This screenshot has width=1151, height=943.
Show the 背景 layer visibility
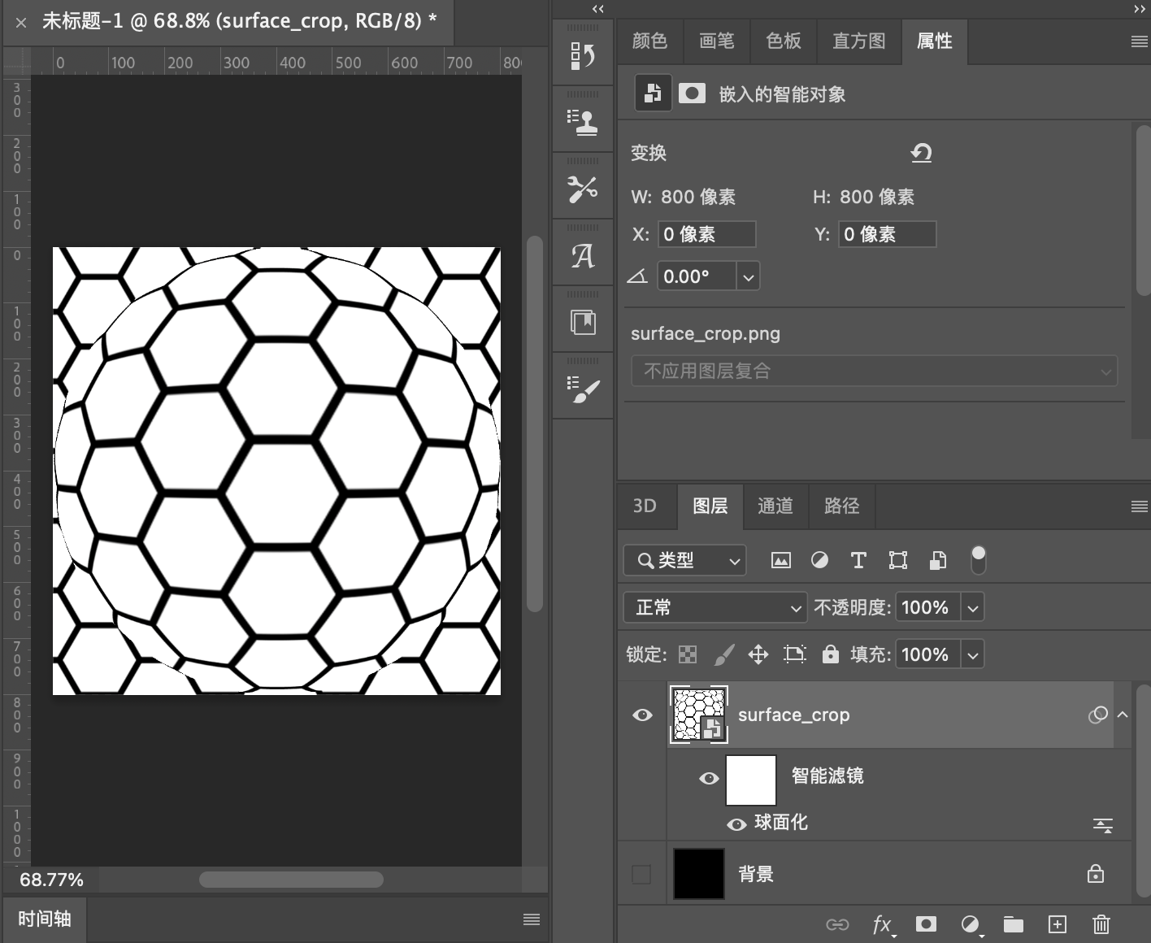pos(641,874)
